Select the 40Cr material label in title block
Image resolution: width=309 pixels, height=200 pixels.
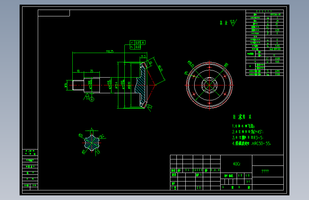pos(237,164)
